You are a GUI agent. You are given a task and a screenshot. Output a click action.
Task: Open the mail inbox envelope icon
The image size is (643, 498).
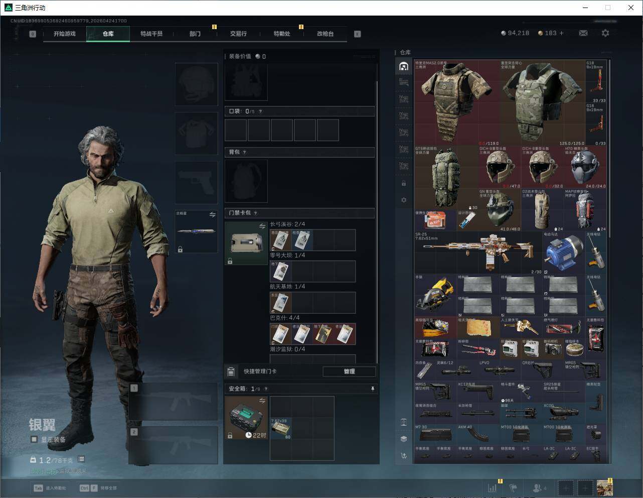coord(583,33)
